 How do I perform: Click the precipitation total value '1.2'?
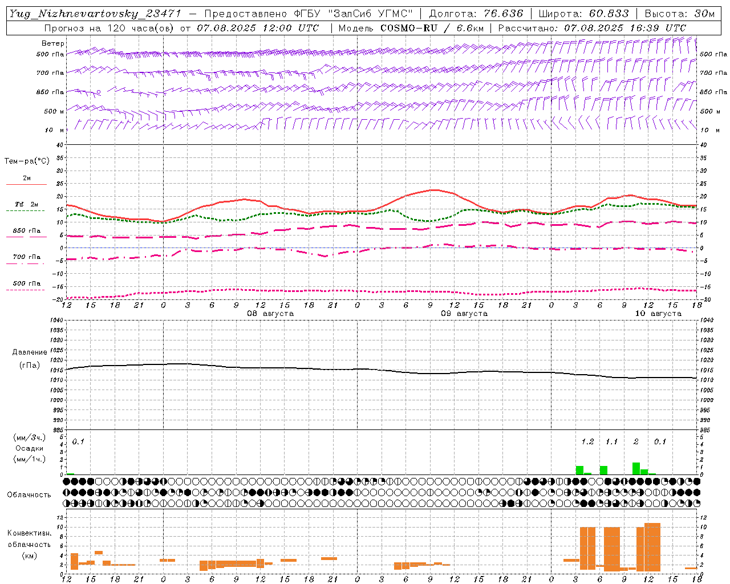click(x=587, y=442)
